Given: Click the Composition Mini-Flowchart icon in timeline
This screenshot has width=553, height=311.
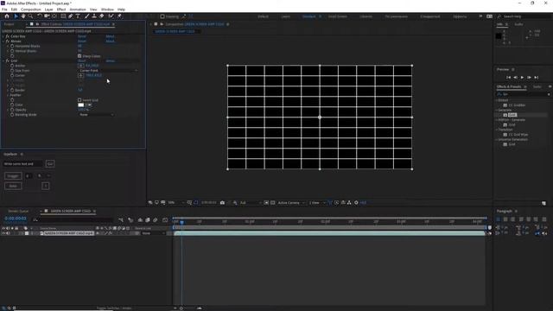Looking at the screenshot, I should pos(121,220).
